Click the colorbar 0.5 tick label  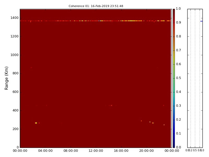(x=178, y=78)
